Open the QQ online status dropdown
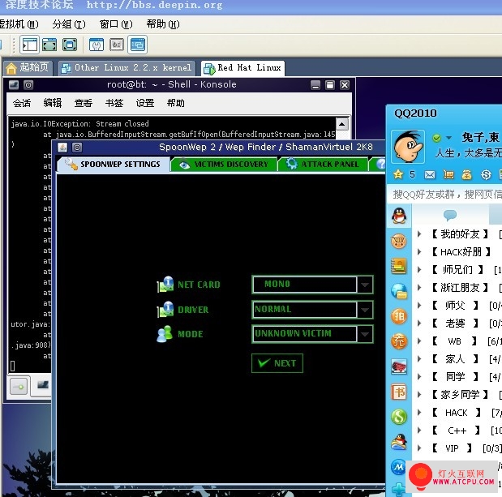 pyautogui.click(x=448, y=138)
